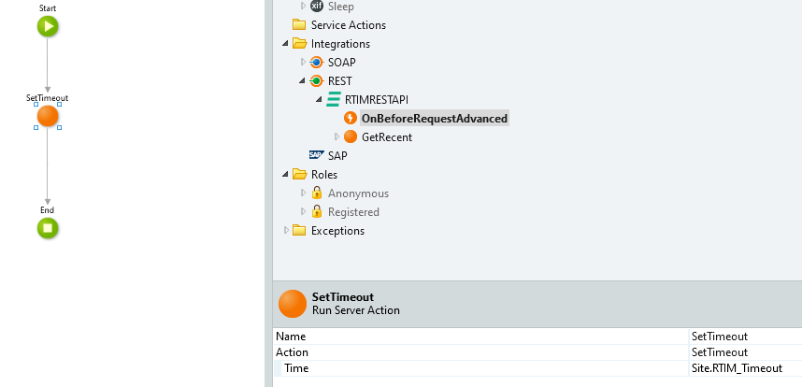Click the SAP integration icon
The width and height of the screenshot is (802, 387).
pos(316,156)
